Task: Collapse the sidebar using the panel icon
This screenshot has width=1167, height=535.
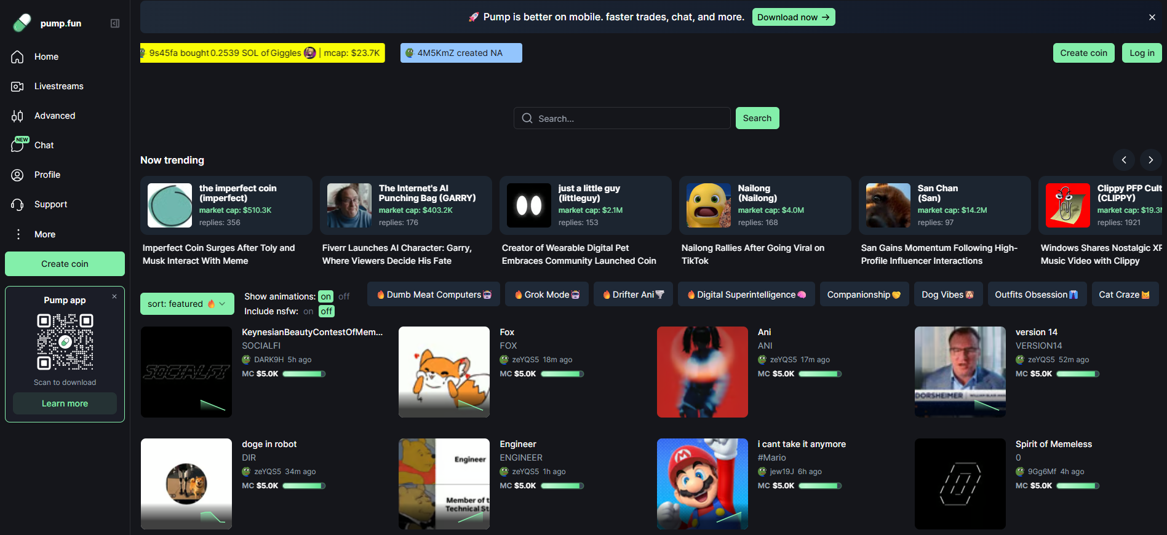Action: [x=115, y=23]
